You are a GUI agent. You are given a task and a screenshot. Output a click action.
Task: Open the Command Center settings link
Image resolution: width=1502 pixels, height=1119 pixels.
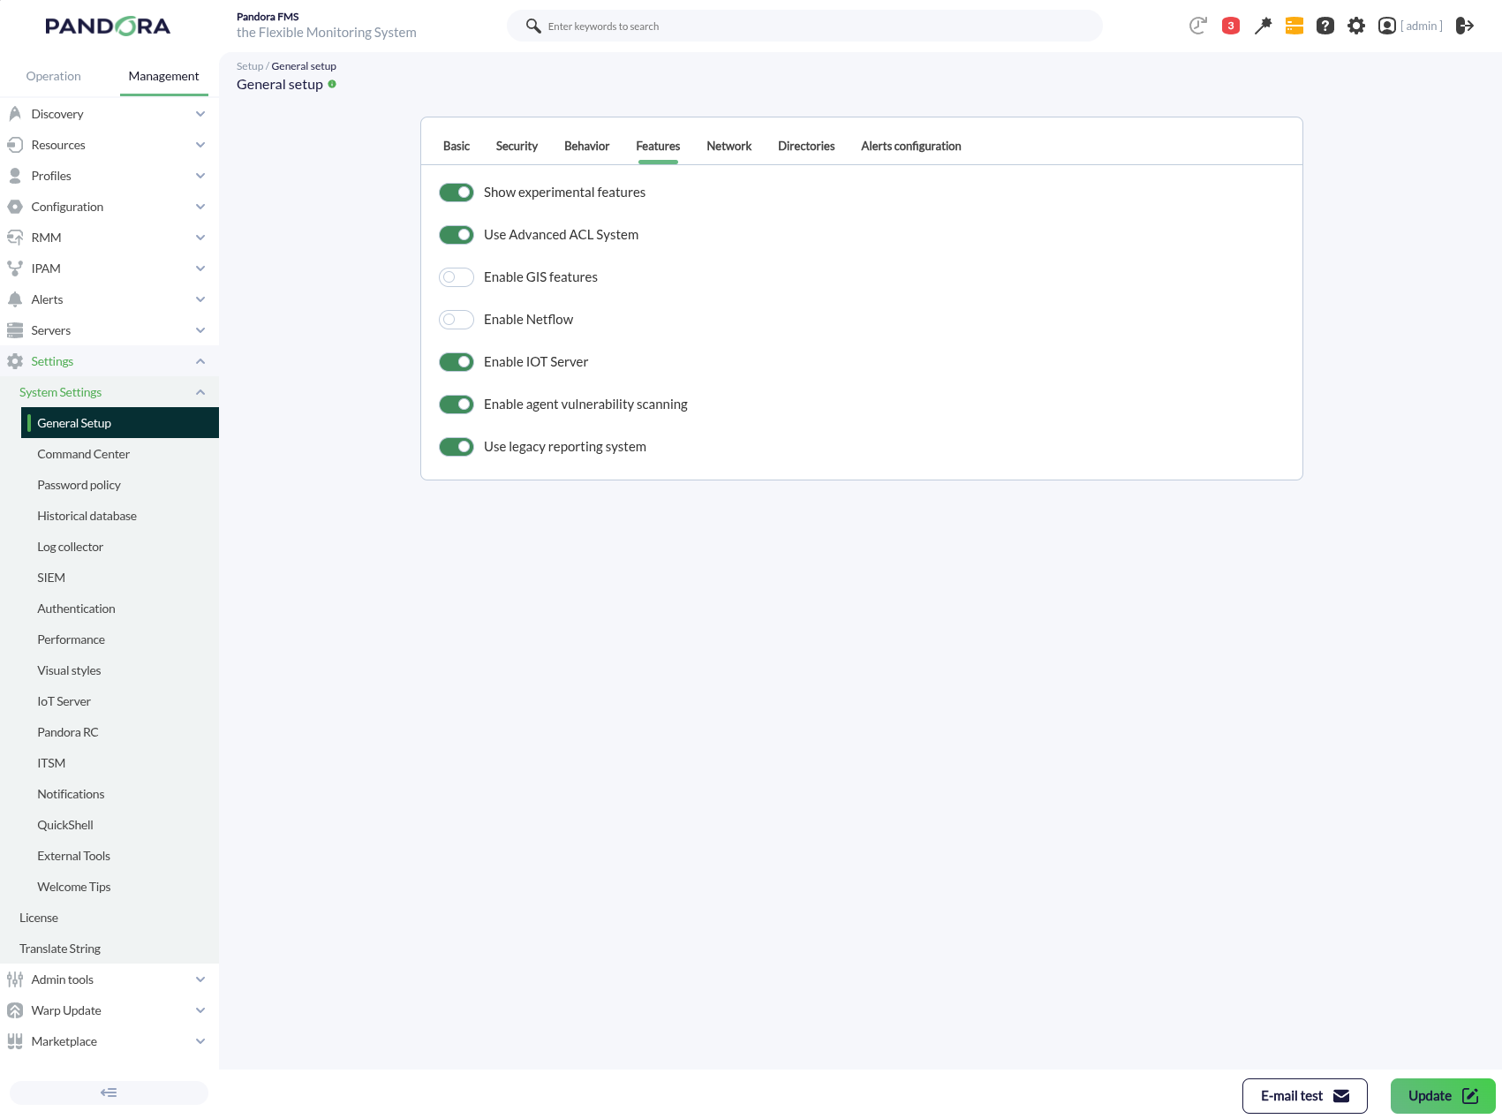click(84, 454)
